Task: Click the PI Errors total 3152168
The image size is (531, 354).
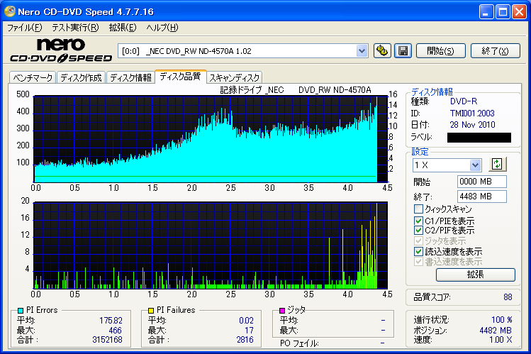Action: [x=107, y=339]
